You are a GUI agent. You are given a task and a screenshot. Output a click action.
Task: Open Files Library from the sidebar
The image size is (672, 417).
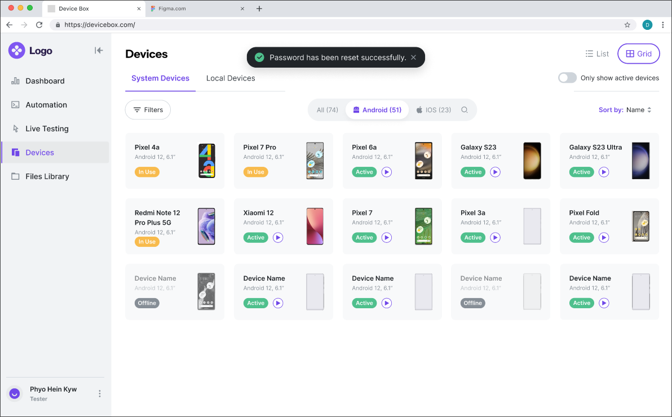coord(47,176)
